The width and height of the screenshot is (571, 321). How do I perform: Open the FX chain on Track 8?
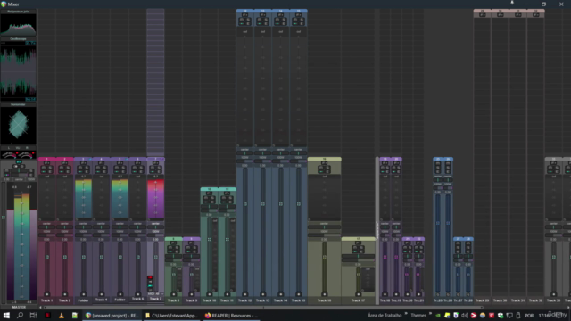[x=173, y=243]
